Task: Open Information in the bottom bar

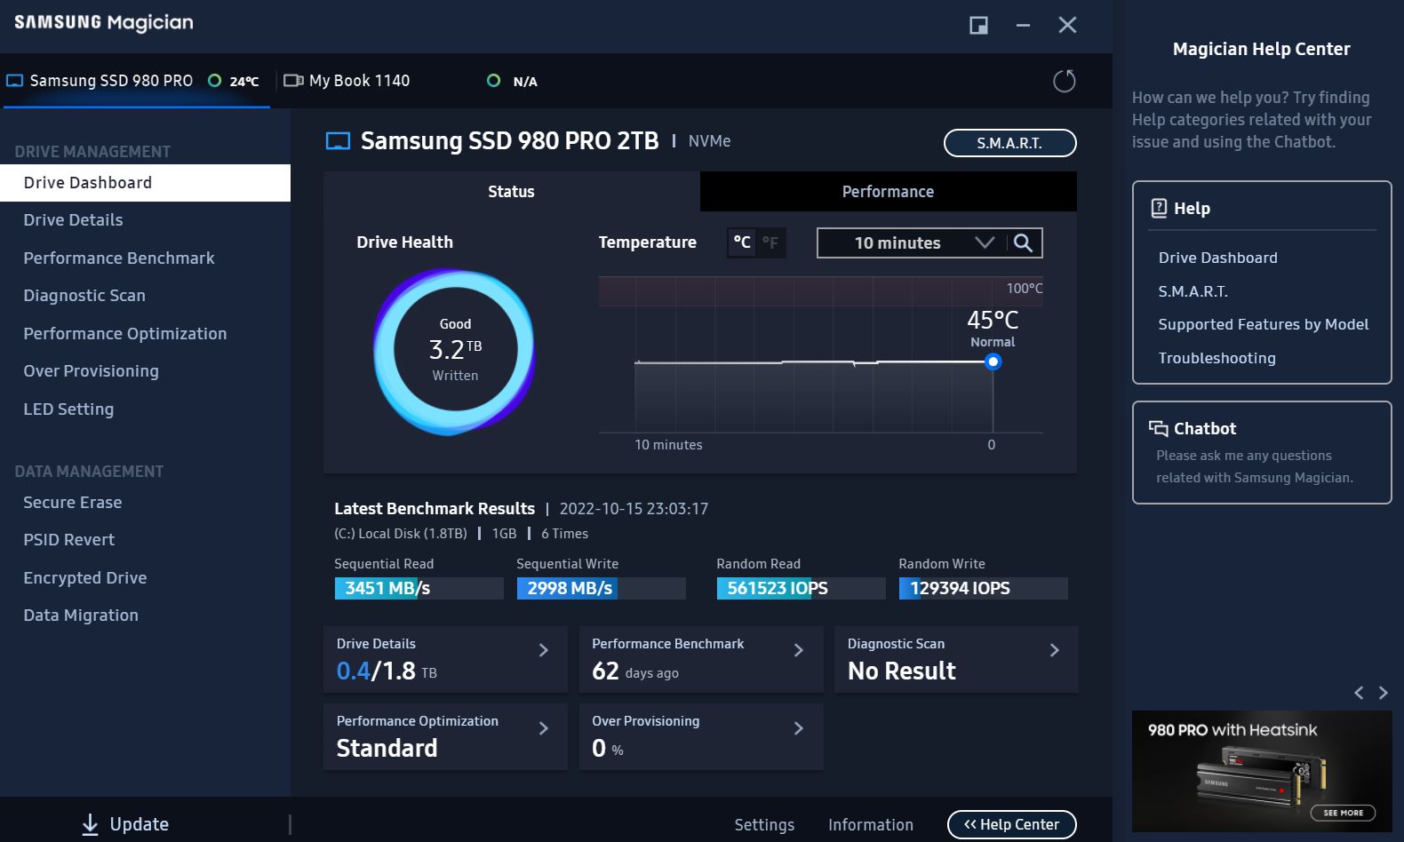Action: tap(871, 825)
